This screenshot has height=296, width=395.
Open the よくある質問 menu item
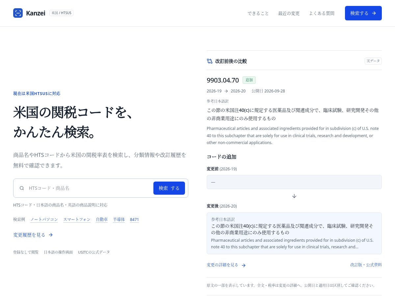pyautogui.click(x=322, y=13)
